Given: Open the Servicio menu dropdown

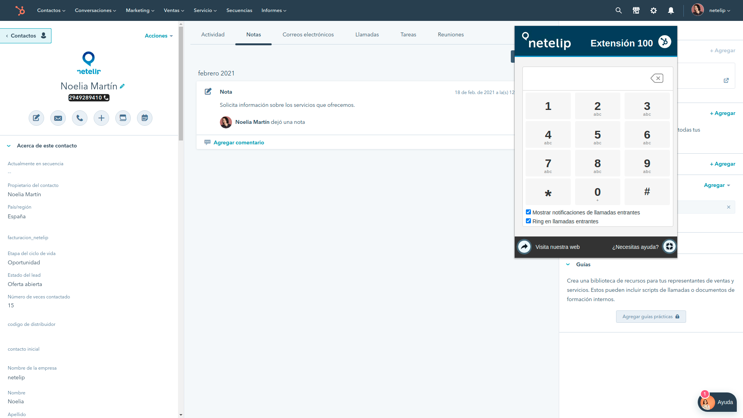Looking at the screenshot, I should click(205, 10).
